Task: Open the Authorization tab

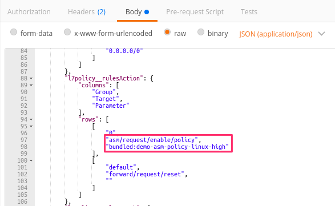Action: point(29,12)
